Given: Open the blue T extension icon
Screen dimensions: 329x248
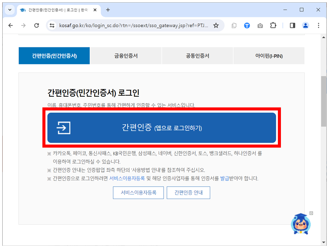Looking at the screenshot, I should pos(247,26).
